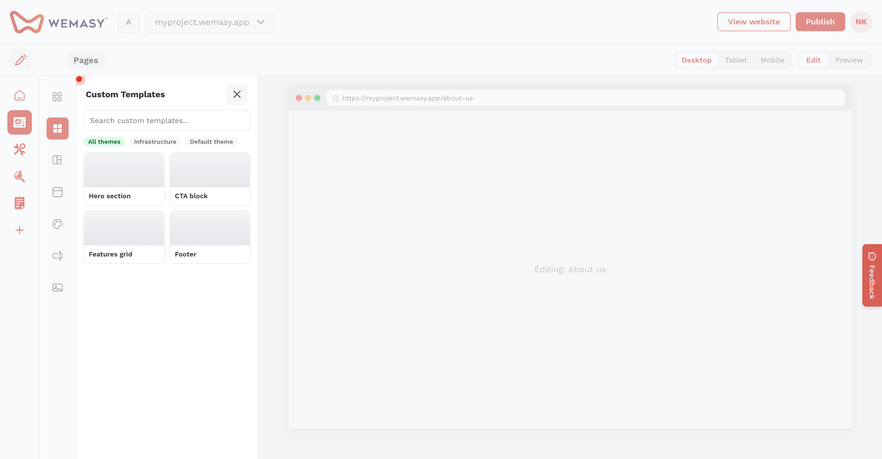Click the Feedback side tab
The height and width of the screenshot is (459, 882).
click(872, 275)
